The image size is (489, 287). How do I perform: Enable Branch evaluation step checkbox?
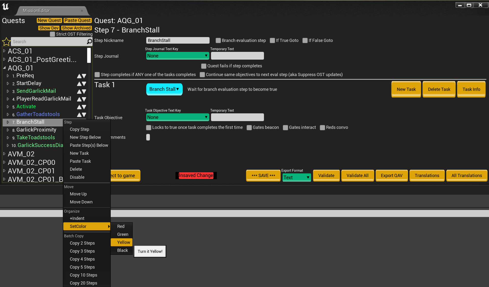pyautogui.click(x=218, y=41)
